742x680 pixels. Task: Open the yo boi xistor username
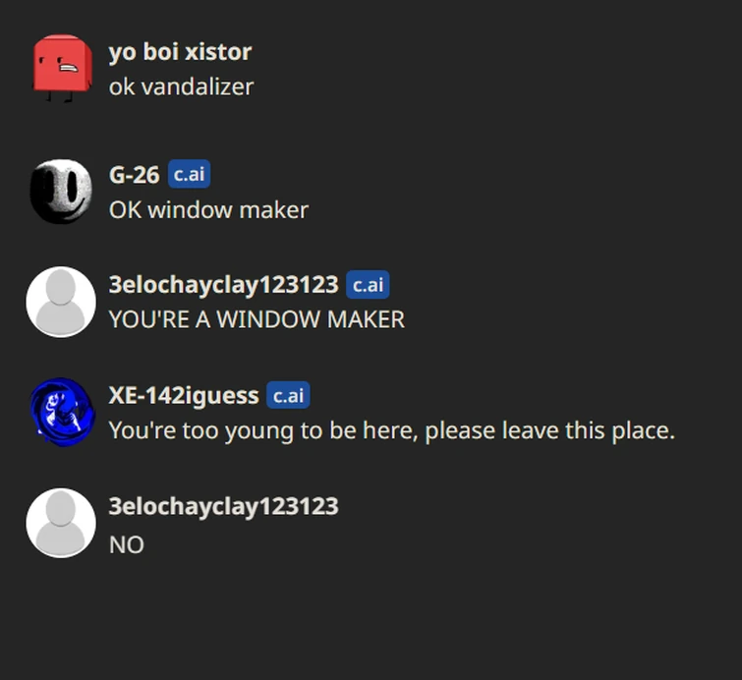coord(180,51)
